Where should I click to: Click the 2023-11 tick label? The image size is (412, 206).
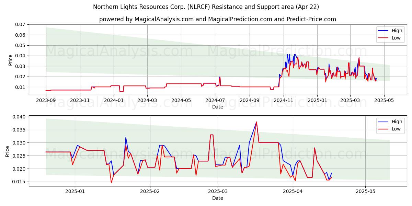click(80, 100)
